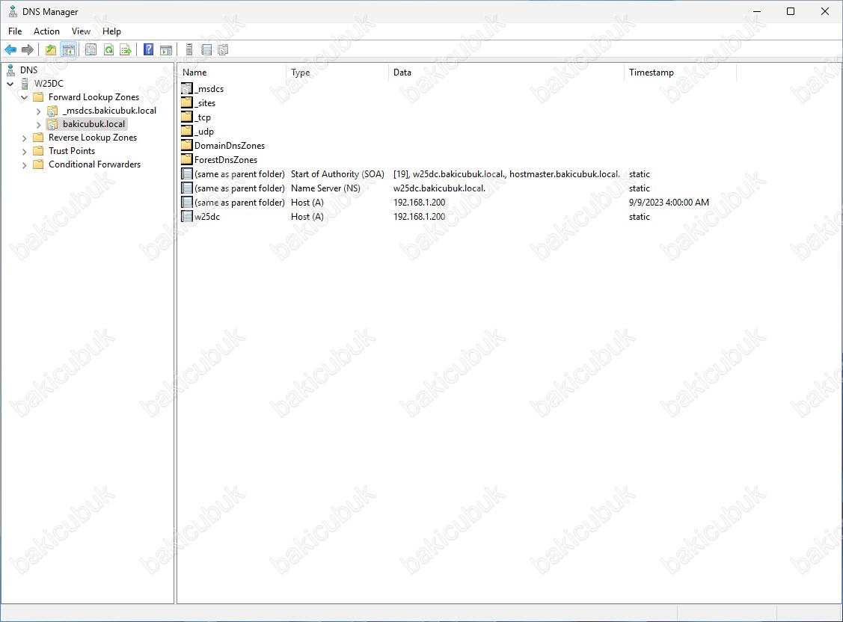Click the _sites folder icon in list

point(186,102)
